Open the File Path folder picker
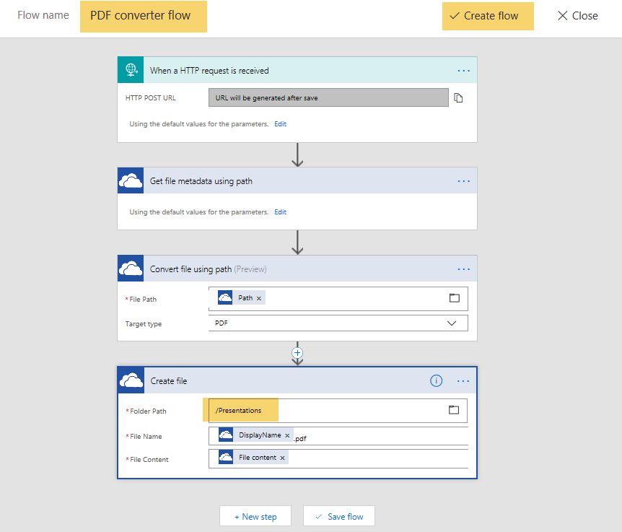Viewport: 622px width, 532px height. 454,297
